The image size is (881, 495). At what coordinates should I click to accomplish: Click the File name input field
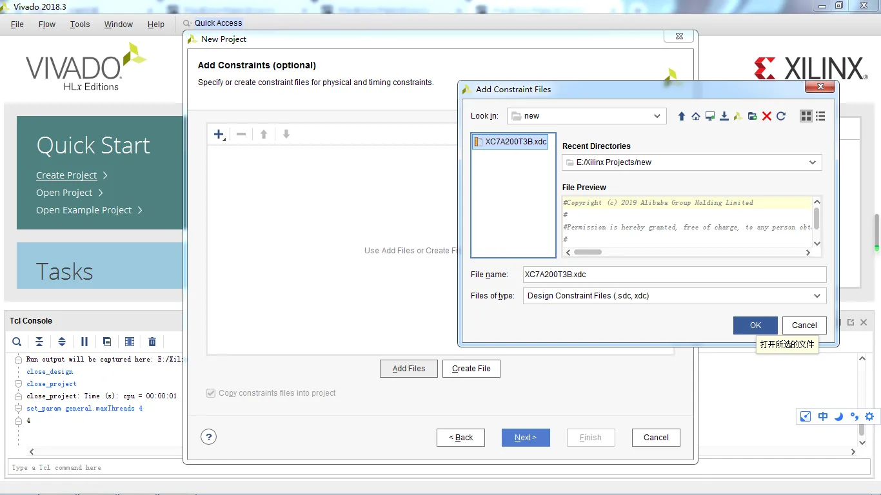[x=674, y=274]
